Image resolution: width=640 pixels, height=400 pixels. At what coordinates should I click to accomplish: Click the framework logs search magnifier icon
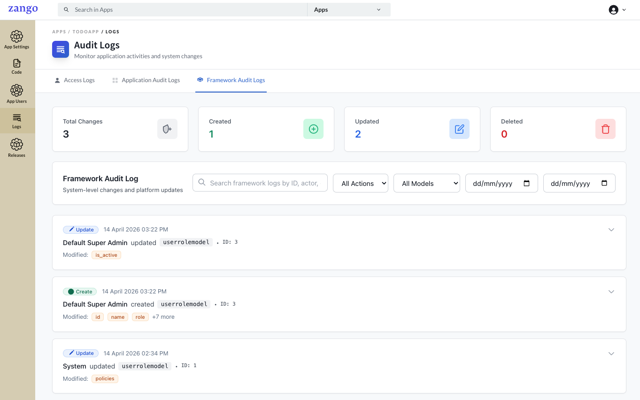(202, 183)
